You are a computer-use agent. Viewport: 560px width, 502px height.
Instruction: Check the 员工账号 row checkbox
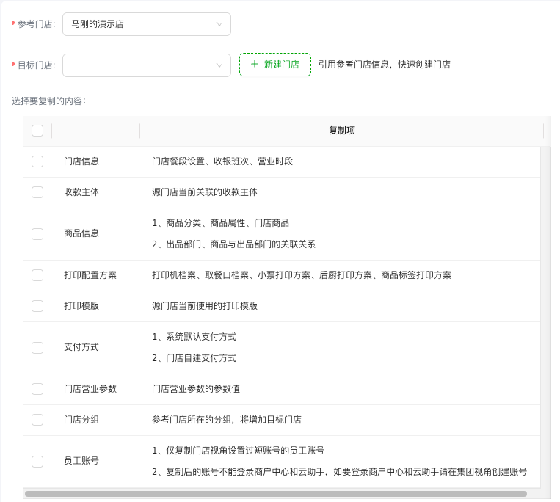click(37, 462)
